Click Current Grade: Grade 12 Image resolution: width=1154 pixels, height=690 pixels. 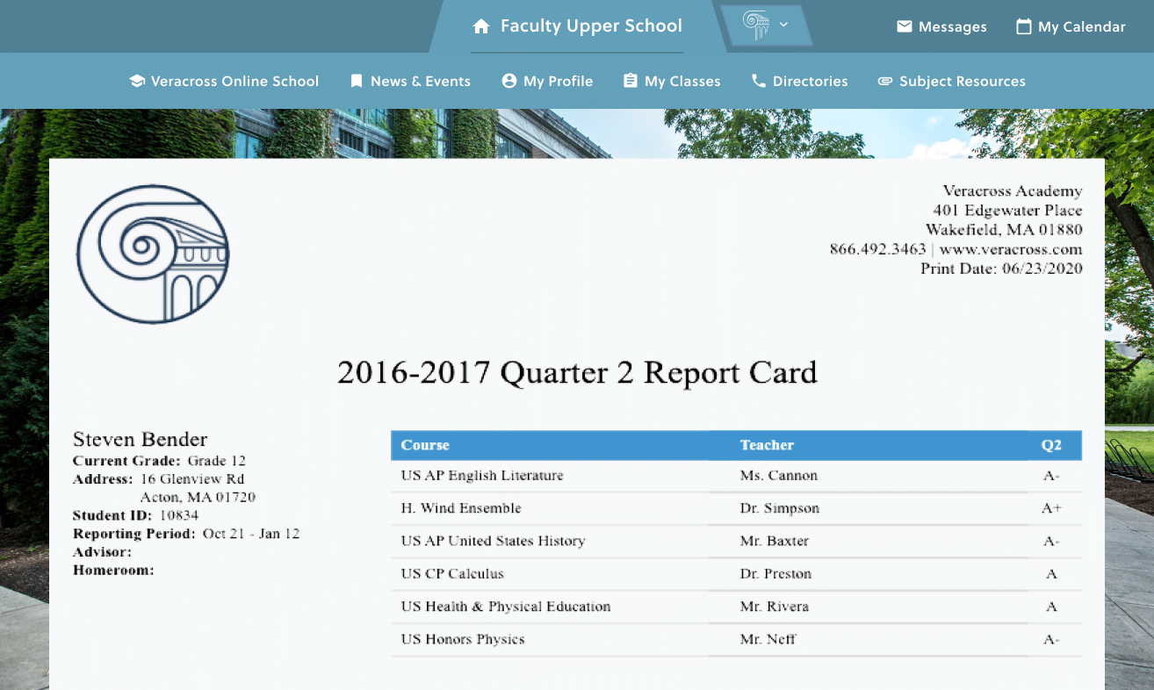pyautogui.click(x=159, y=461)
